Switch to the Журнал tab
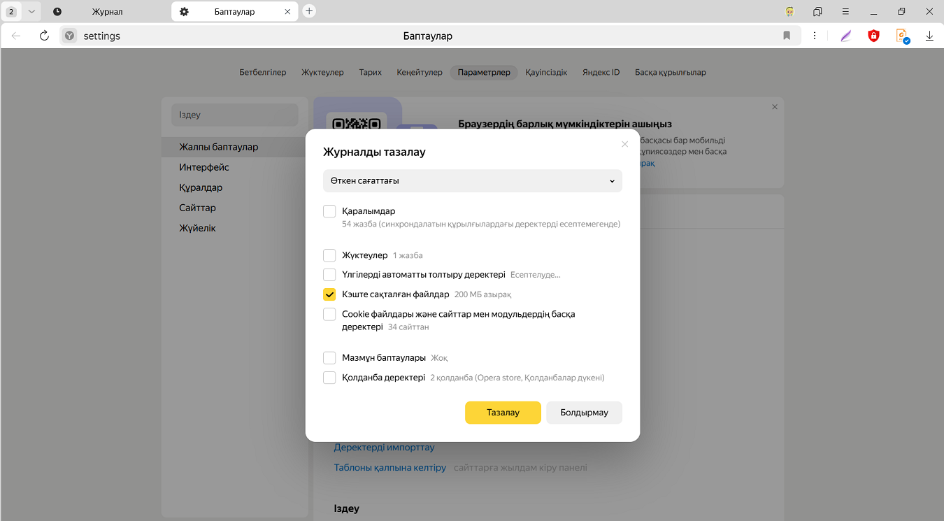The width and height of the screenshot is (944, 521). (x=107, y=11)
